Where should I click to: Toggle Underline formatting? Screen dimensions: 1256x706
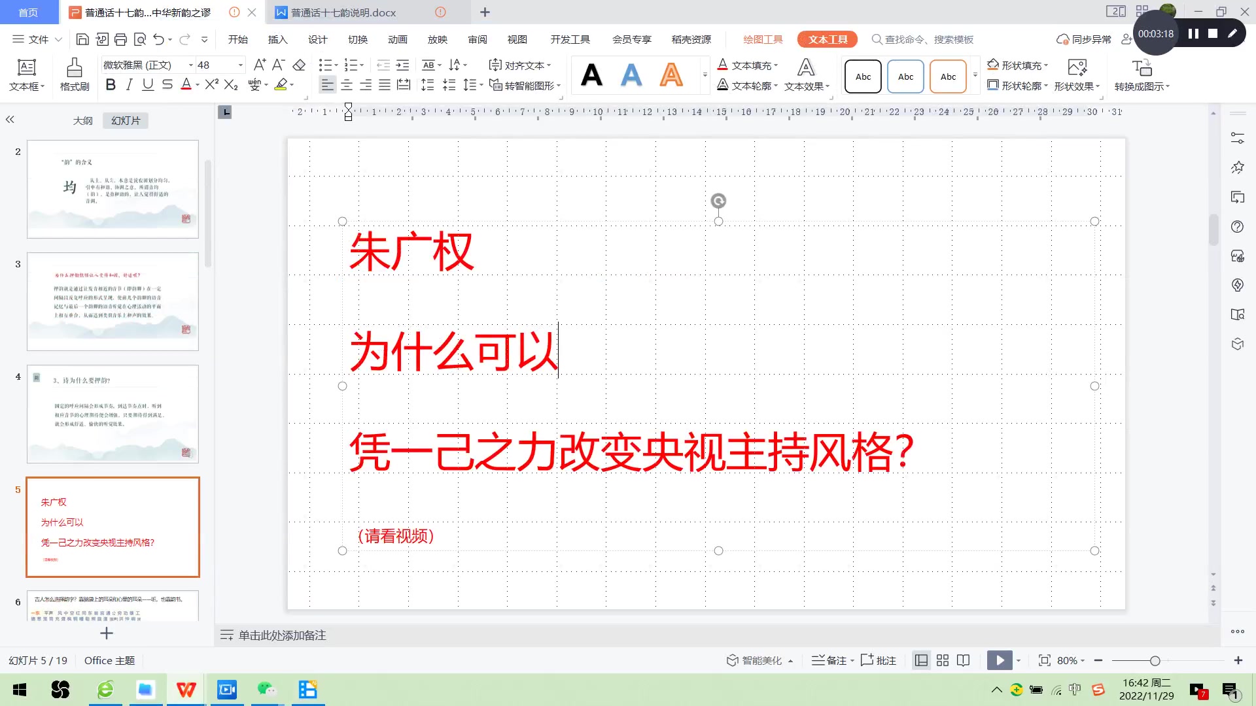(x=148, y=84)
